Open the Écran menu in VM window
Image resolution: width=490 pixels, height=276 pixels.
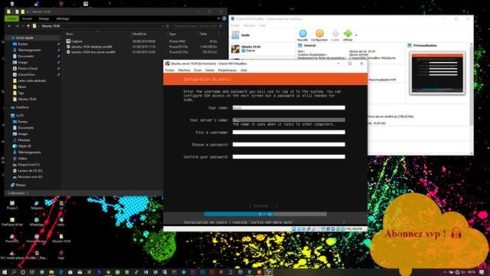click(198, 70)
